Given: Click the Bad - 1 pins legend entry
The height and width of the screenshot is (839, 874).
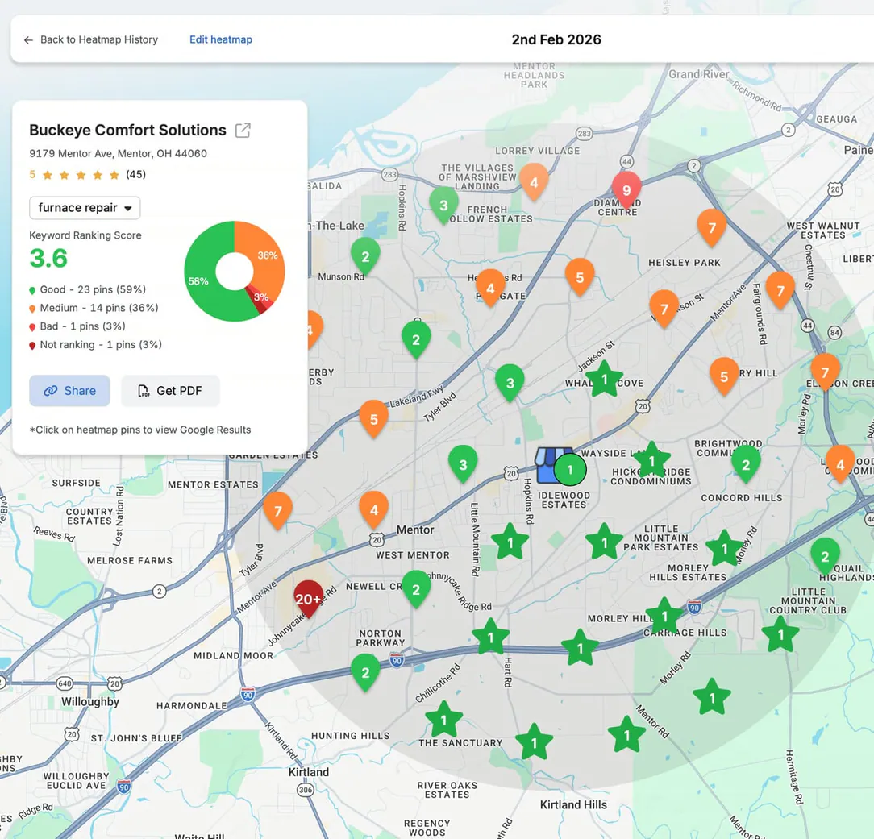Looking at the screenshot, I should (x=77, y=326).
